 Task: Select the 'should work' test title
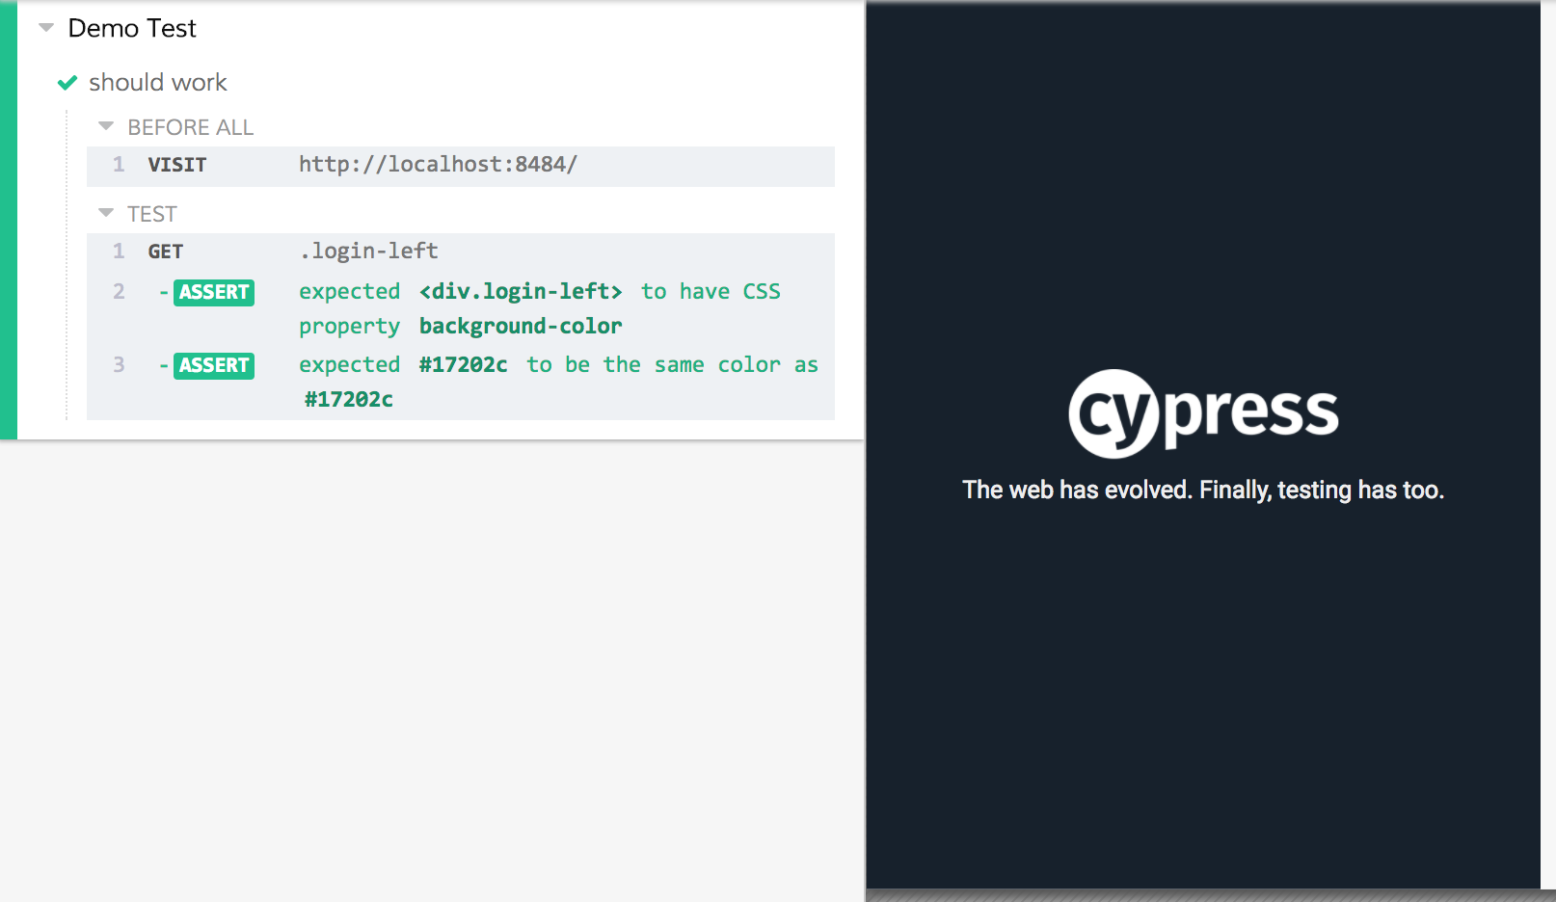pos(158,82)
